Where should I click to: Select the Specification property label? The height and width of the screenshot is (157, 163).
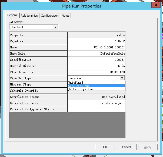[38, 60]
